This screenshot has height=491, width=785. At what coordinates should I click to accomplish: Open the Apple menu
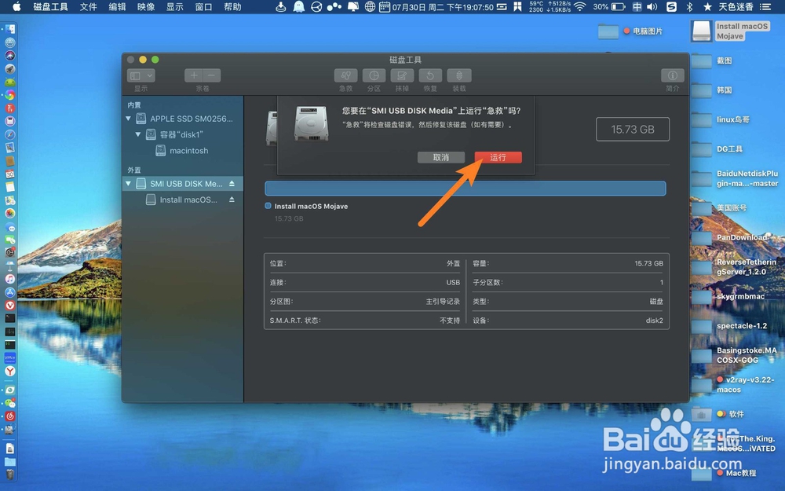pyautogui.click(x=16, y=7)
